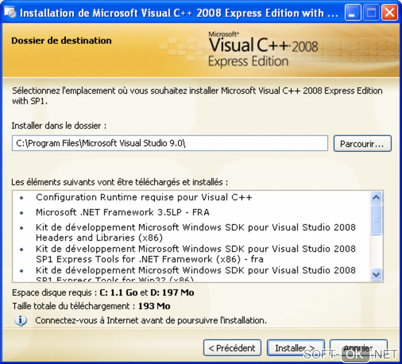The width and height of the screenshot is (402, 364).
Task: Close the installation window
Action: pyautogui.click(x=389, y=12)
